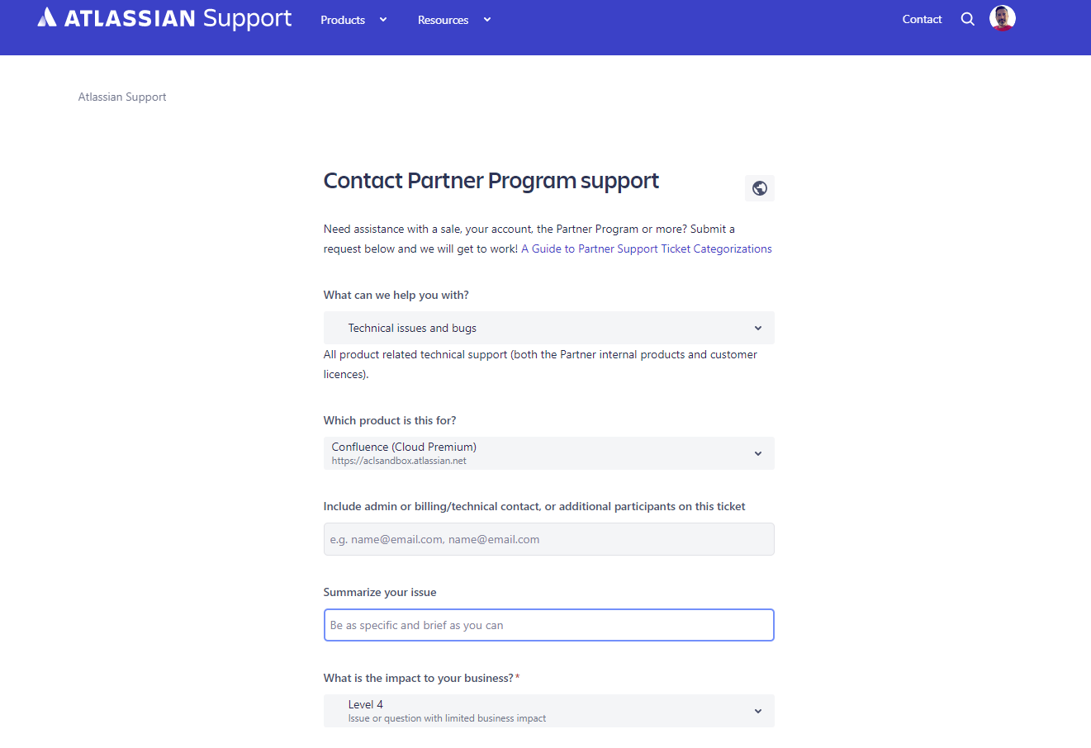Viewport: 1091px width, 748px height.
Task: Click the Atlassian Support breadcrumb link
Action: click(x=121, y=97)
